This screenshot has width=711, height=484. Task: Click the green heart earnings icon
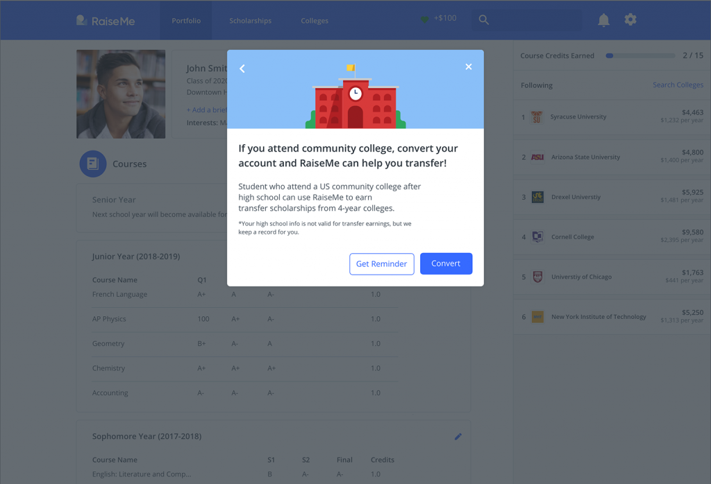tap(424, 19)
